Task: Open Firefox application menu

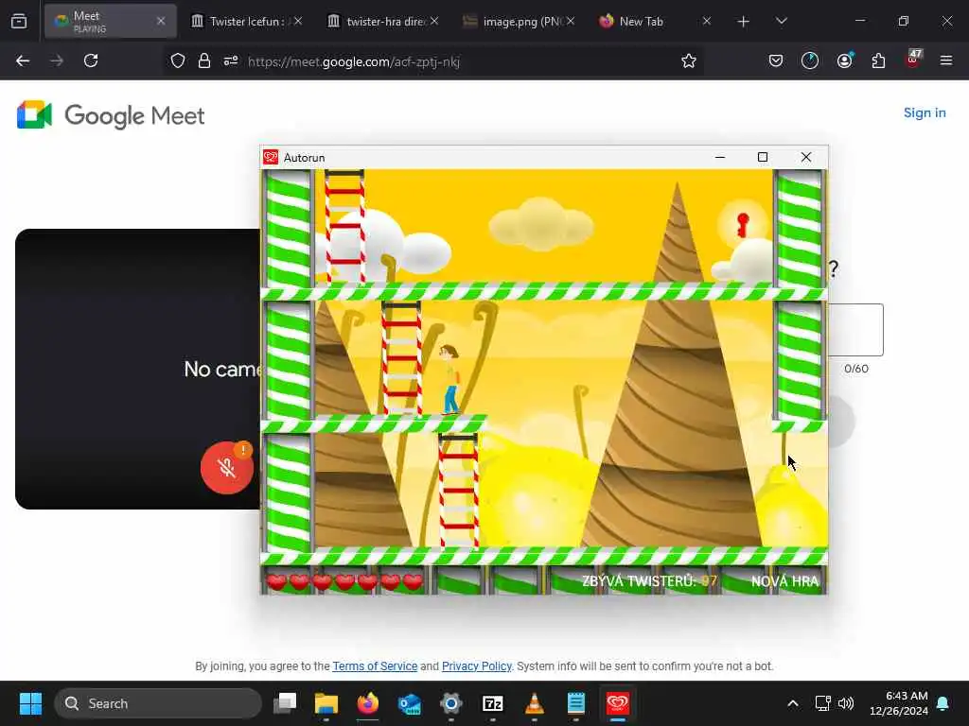Action: pos(946,60)
